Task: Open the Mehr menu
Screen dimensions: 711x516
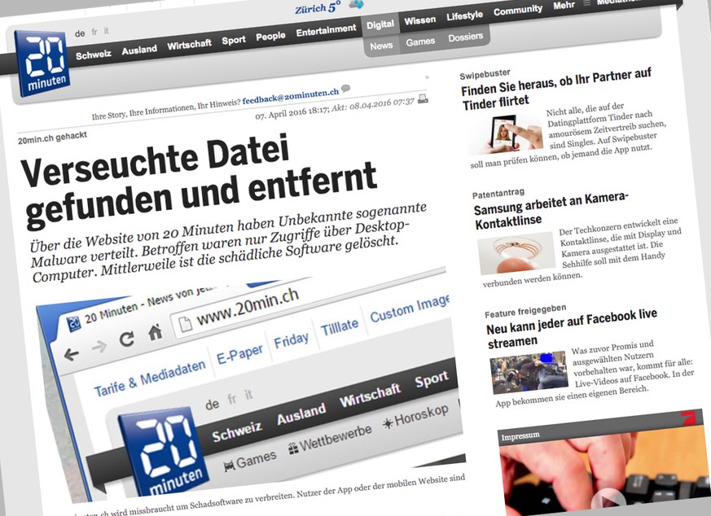Action: pos(564,5)
